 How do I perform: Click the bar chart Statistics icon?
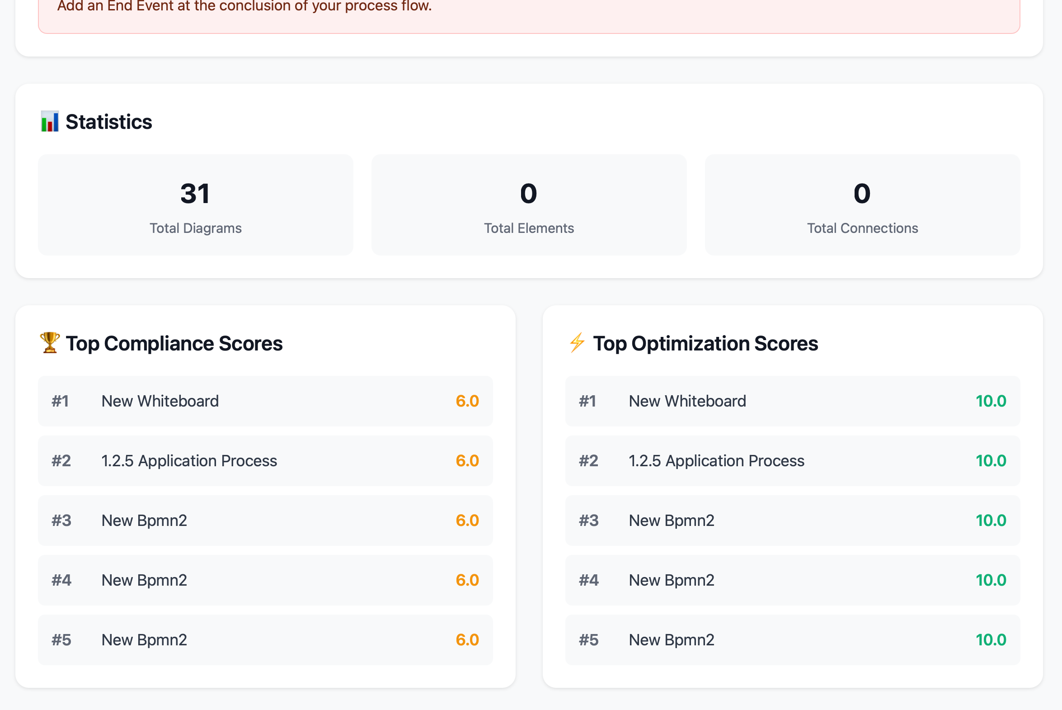(50, 121)
